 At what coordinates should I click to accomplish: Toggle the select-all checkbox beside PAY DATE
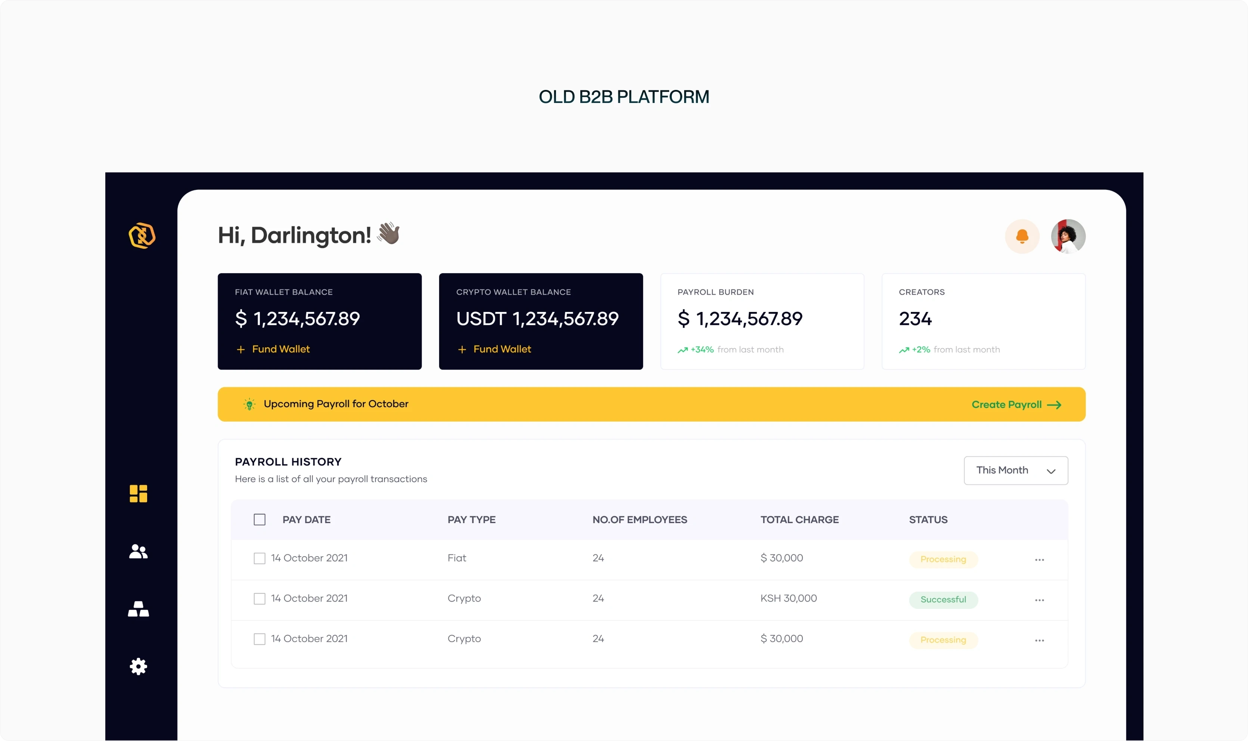coord(259,520)
